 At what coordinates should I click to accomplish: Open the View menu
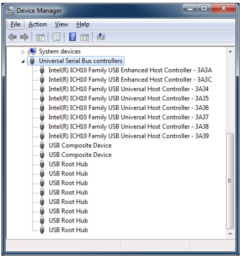pos(61,24)
